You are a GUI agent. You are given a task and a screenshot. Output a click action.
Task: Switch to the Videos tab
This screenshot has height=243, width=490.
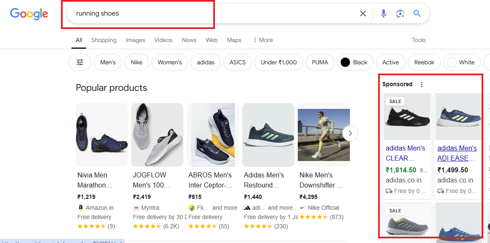[163, 40]
